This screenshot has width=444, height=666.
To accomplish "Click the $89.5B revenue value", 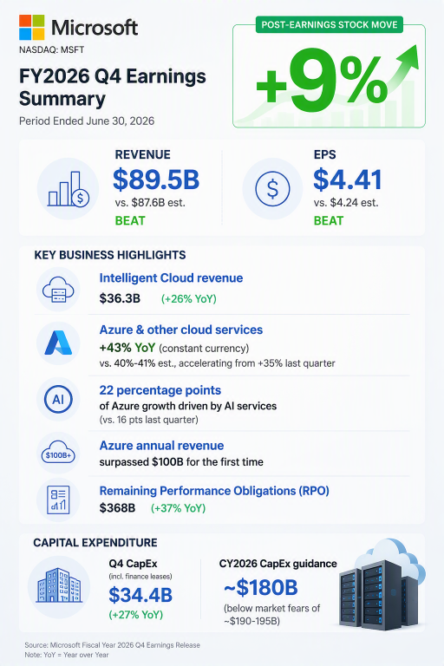I will (156, 180).
